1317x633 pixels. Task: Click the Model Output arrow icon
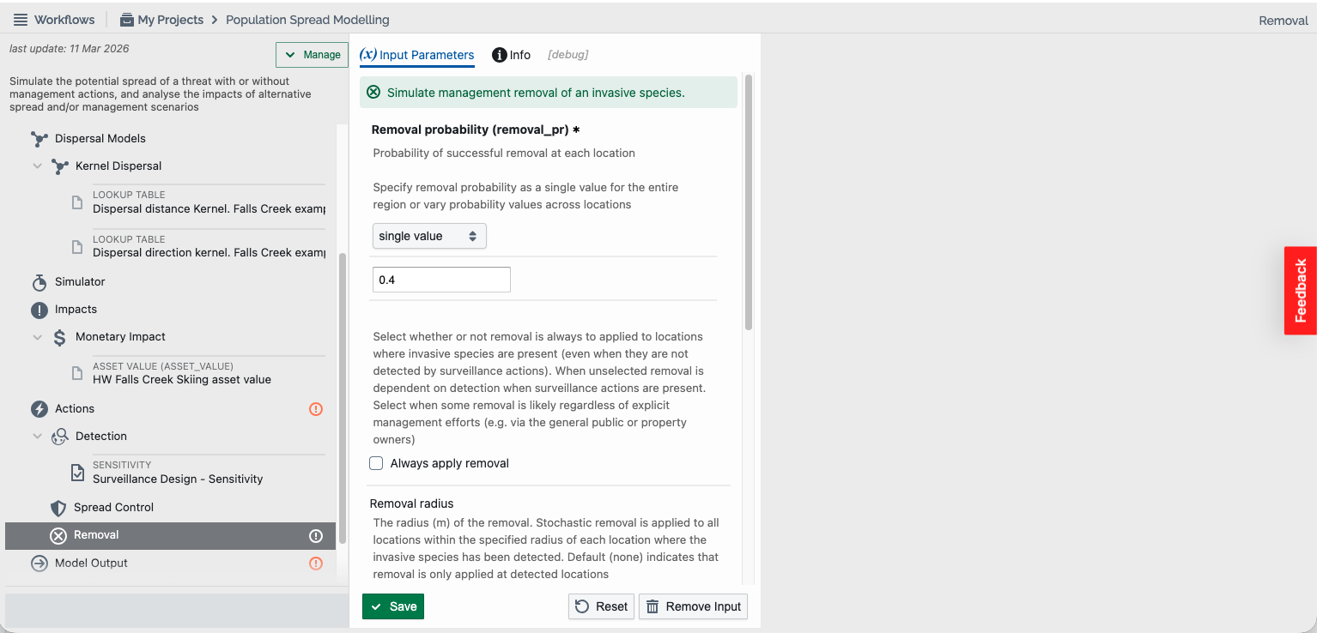pyautogui.click(x=39, y=564)
